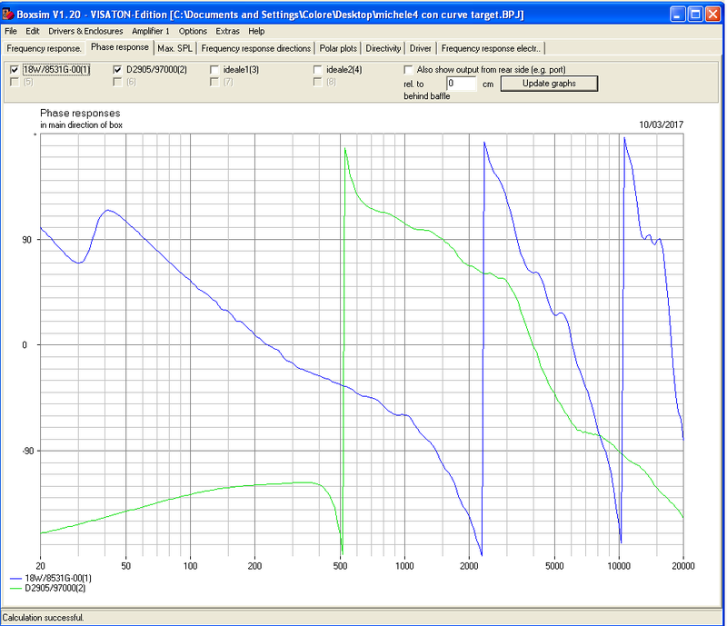Open the Edit menu

pos(33,31)
